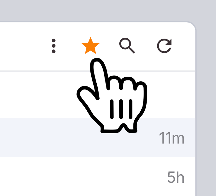Click the arrowhead of the refresh icon
The width and height of the screenshot is (216, 196).
(169, 42)
